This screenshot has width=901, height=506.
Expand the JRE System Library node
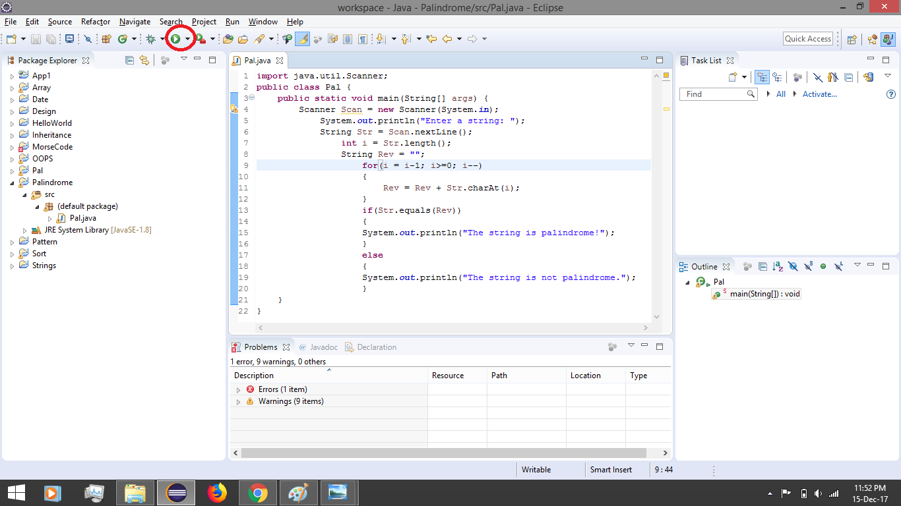25,230
